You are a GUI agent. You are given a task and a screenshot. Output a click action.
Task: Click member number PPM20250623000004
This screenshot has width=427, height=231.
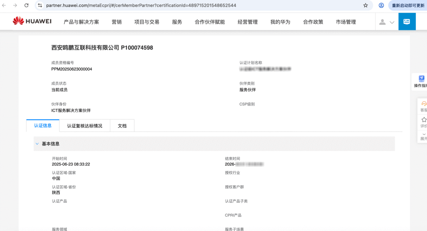(72, 69)
